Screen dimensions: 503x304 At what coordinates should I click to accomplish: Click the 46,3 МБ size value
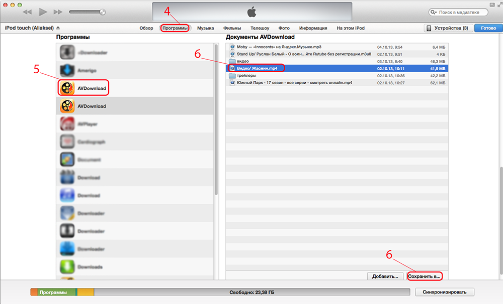tap(438, 61)
